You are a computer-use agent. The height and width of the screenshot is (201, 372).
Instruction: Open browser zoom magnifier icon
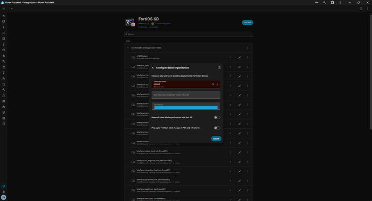pos(325,3)
